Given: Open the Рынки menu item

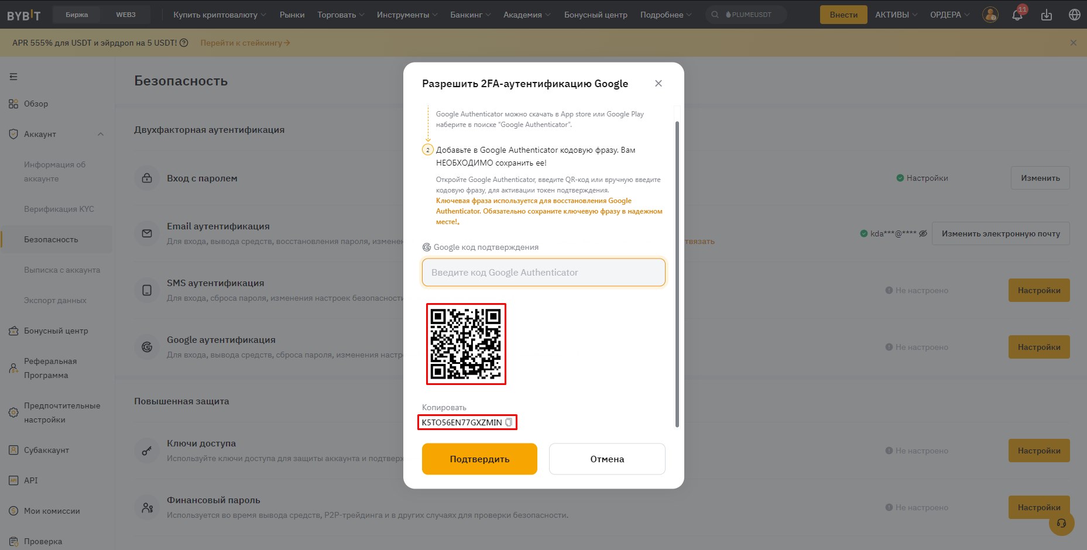Looking at the screenshot, I should pos(292,15).
